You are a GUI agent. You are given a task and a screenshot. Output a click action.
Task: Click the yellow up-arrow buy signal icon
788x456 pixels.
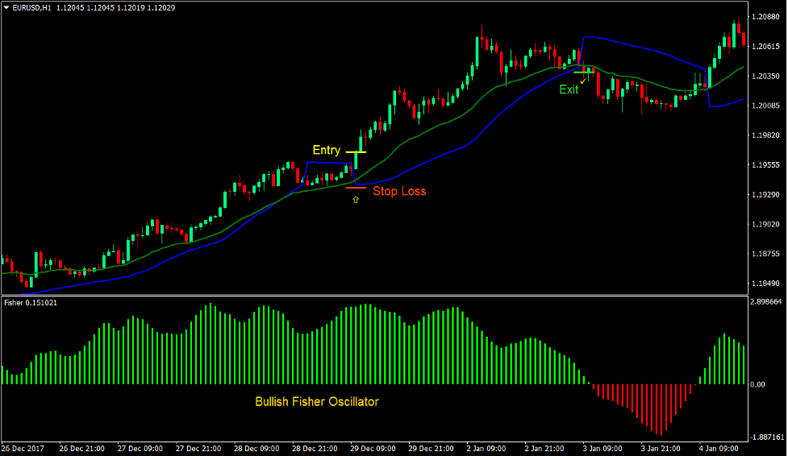pyautogui.click(x=355, y=199)
